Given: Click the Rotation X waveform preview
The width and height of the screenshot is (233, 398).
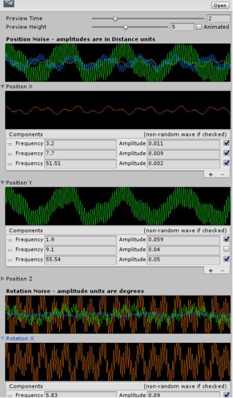Looking at the screenshot, I should pyautogui.click(x=118, y=362).
